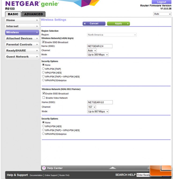Click the Cancel button
173x179 pixels.
coord(94,24)
